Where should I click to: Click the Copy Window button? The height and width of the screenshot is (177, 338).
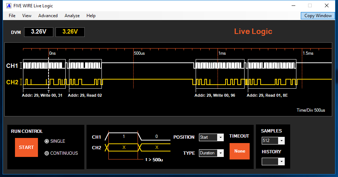tap(318, 16)
